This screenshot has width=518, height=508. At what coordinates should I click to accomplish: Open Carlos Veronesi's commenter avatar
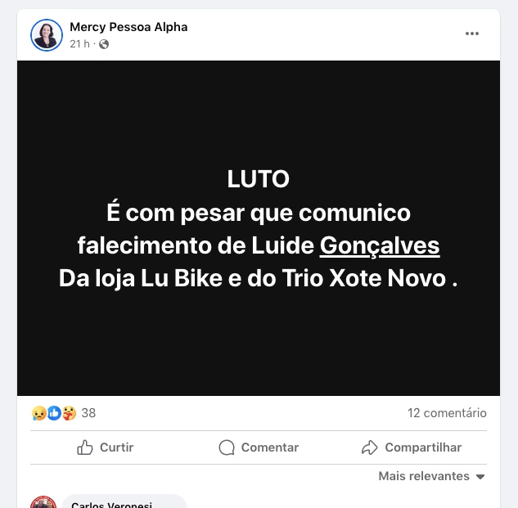click(43, 503)
